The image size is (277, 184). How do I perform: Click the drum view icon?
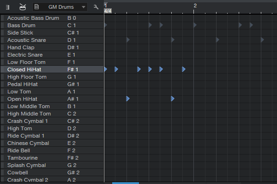coord(22,7)
